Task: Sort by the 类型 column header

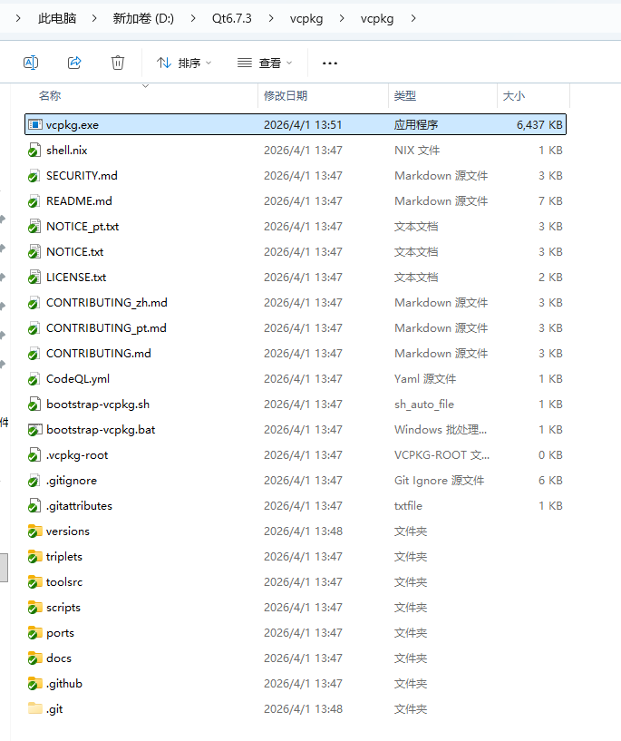Action: tap(405, 96)
